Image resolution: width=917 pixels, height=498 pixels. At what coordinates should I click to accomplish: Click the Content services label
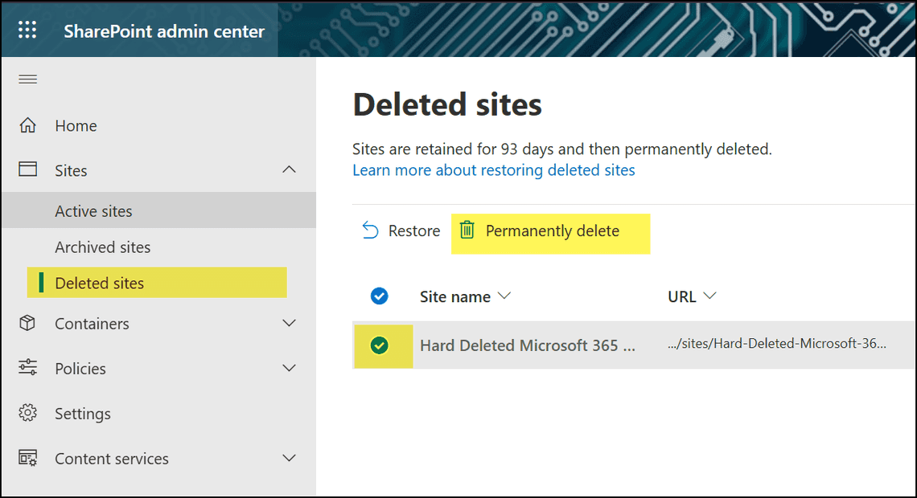pos(112,459)
